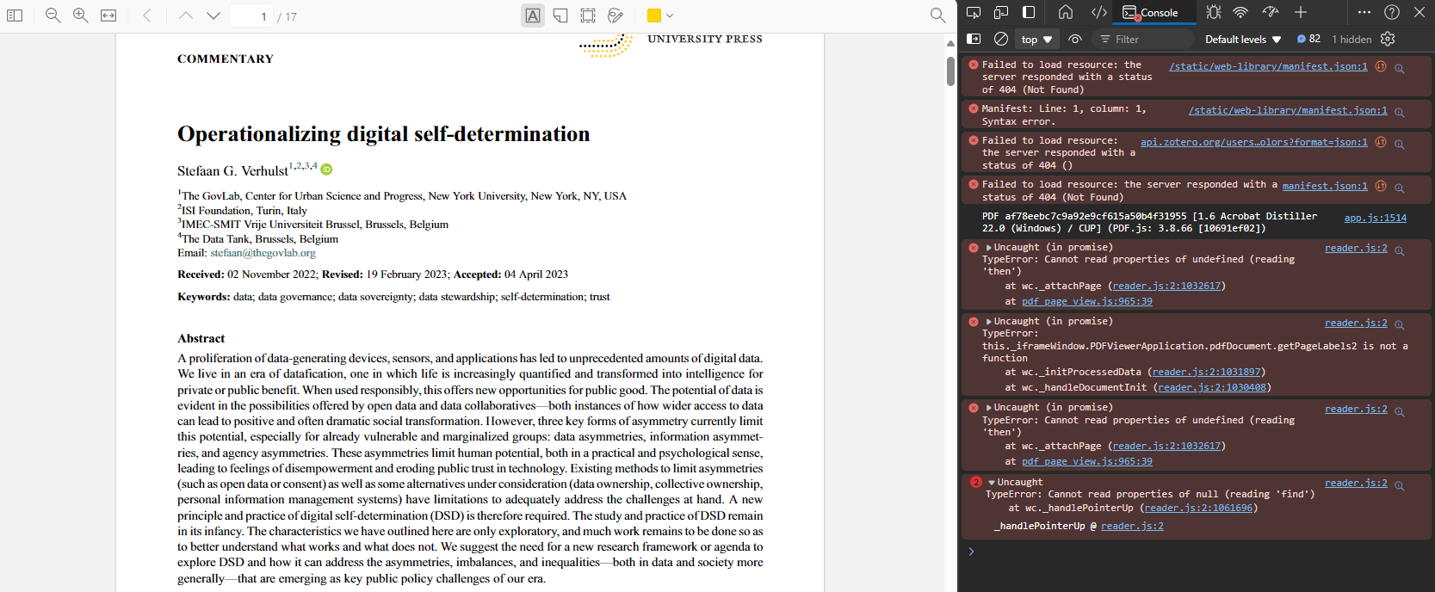Click the ORCID icon beside author name

[x=326, y=170]
